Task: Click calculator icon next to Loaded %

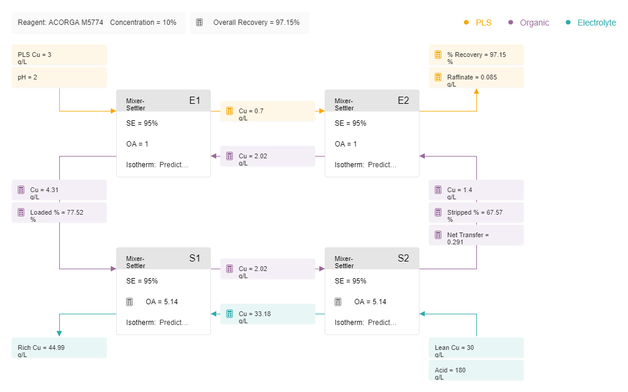Action: click(21, 212)
